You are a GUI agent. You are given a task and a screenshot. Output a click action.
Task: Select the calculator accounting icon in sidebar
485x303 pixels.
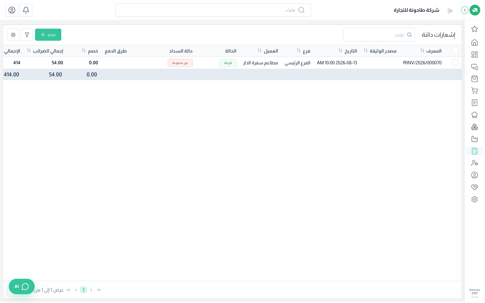475,151
